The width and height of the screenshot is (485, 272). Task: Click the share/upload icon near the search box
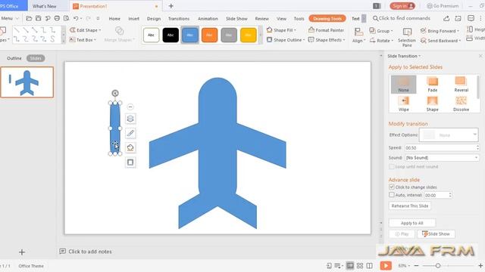446,18
